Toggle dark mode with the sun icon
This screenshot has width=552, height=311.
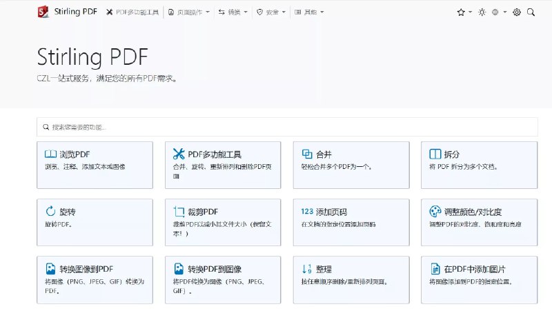point(482,12)
